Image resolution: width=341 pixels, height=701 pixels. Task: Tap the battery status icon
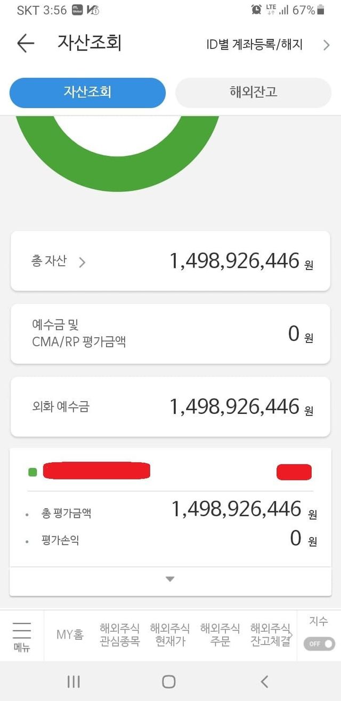point(321,10)
